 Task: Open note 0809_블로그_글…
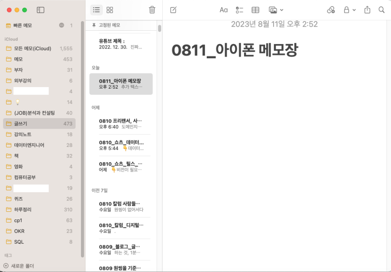[x=121, y=250]
